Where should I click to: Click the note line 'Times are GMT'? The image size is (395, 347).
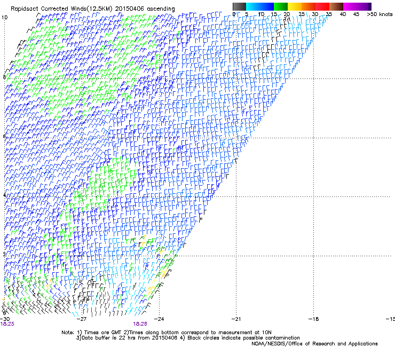pyautogui.click(x=102, y=333)
